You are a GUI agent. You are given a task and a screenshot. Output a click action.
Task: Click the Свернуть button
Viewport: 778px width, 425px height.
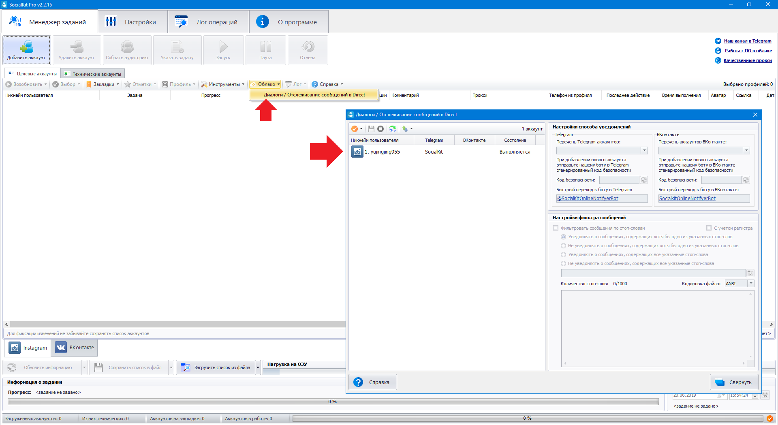coord(734,382)
